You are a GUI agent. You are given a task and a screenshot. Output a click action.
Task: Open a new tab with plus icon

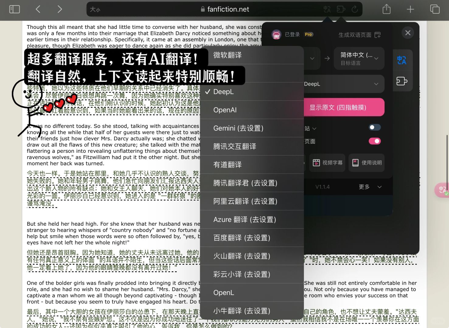click(410, 9)
